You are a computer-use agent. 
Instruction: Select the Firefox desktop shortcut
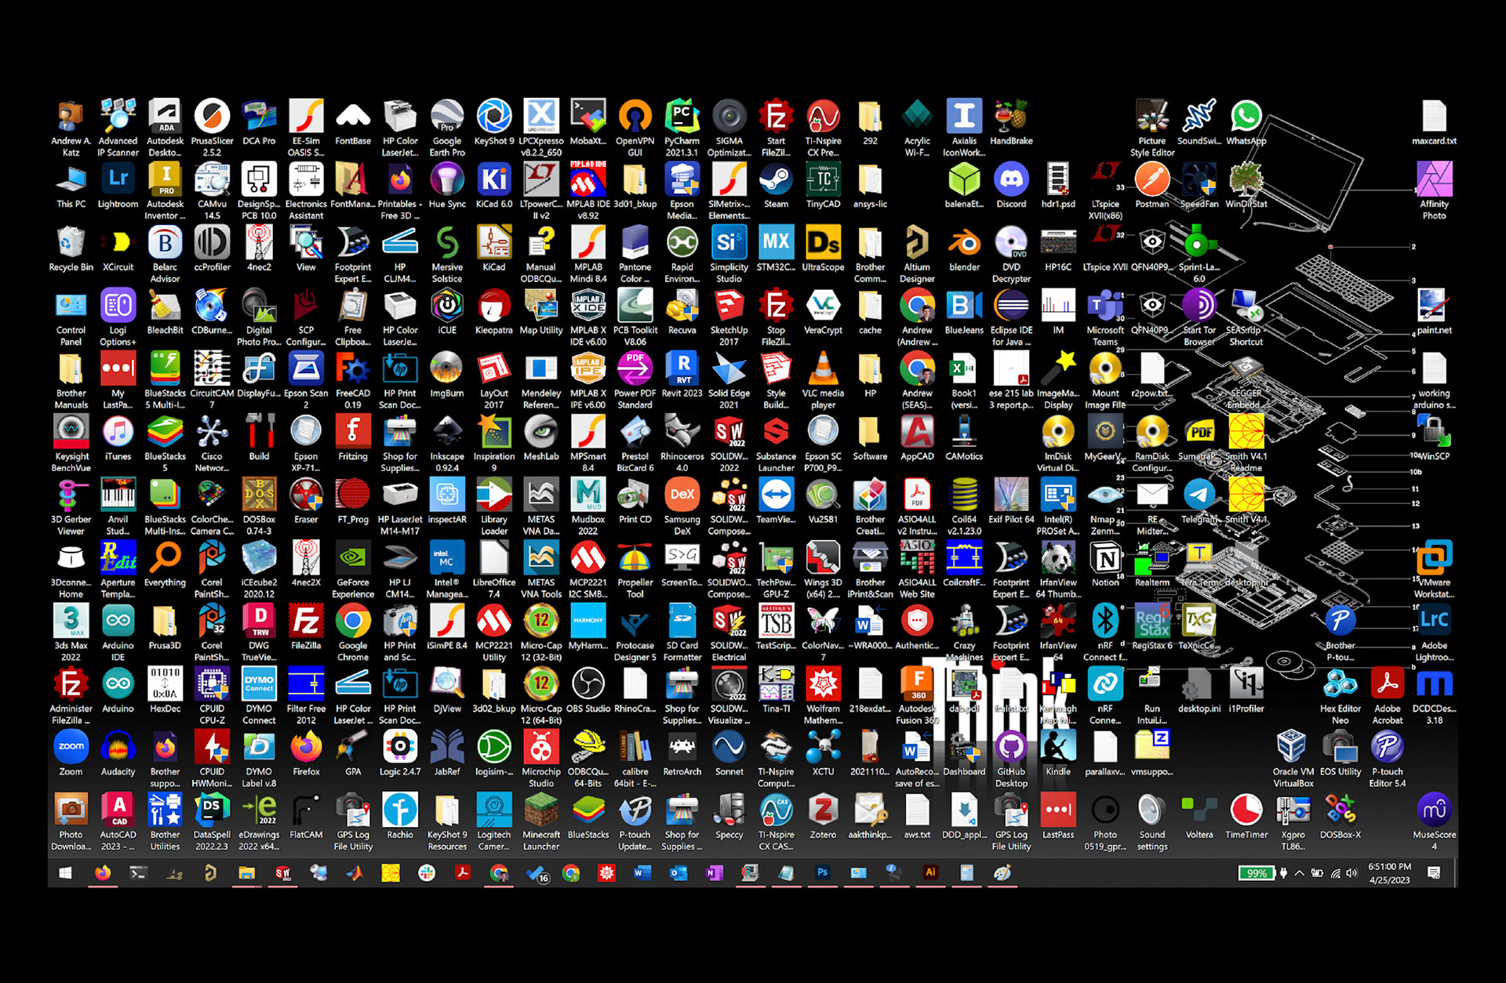click(306, 753)
